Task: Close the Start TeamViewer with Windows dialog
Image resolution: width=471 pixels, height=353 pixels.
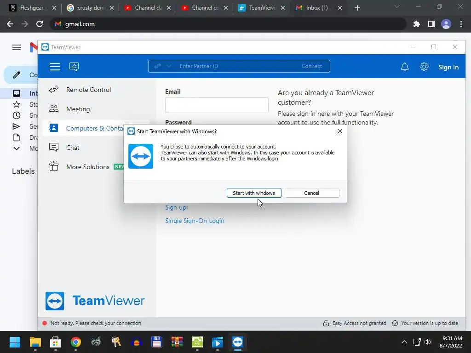Action: 340,131
